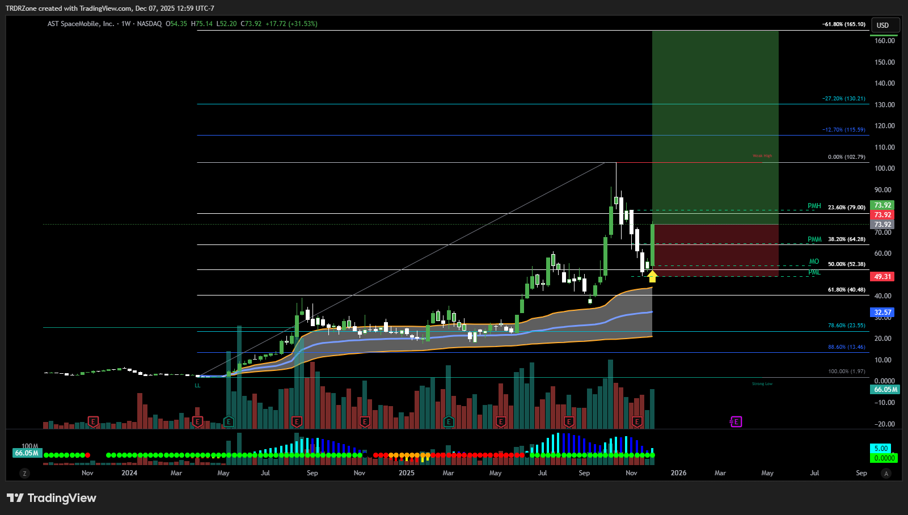908x515 pixels.
Task: Toggle the A auto-scale button
Action: (886, 473)
